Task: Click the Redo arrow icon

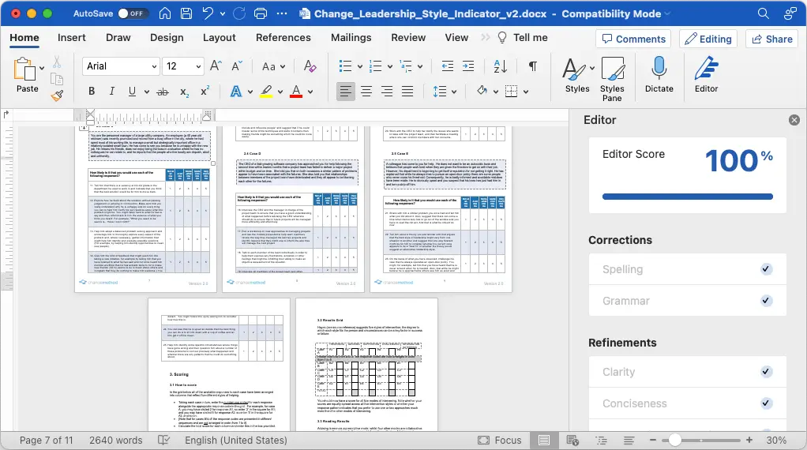Action: point(239,13)
